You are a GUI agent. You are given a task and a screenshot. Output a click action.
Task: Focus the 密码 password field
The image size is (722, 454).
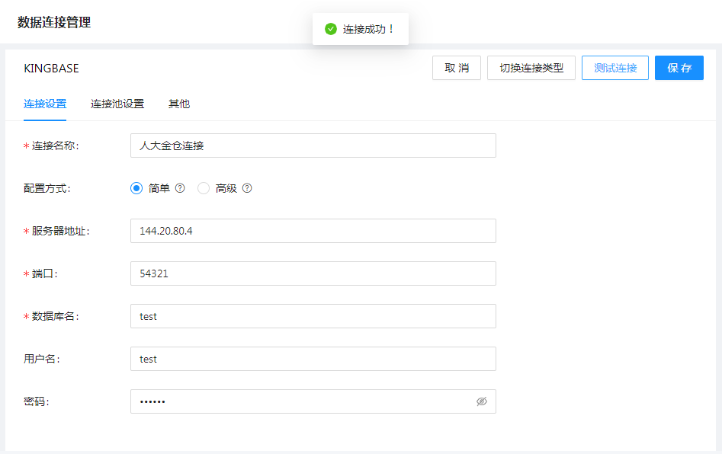[301, 401]
